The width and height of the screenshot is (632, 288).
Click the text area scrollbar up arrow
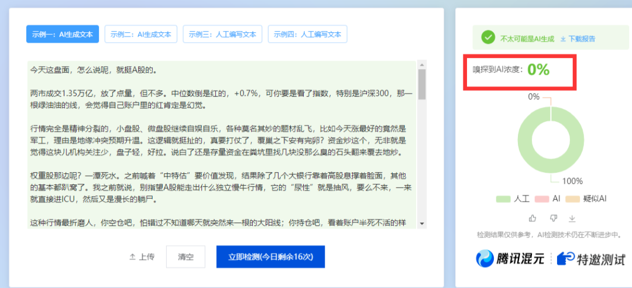pyautogui.click(x=422, y=64)
